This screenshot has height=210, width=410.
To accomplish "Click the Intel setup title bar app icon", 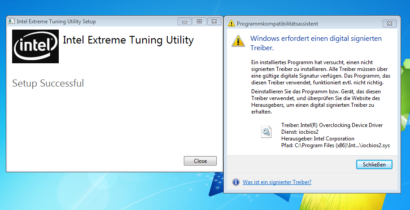I will pyautogui.click(x=11, y=21).
